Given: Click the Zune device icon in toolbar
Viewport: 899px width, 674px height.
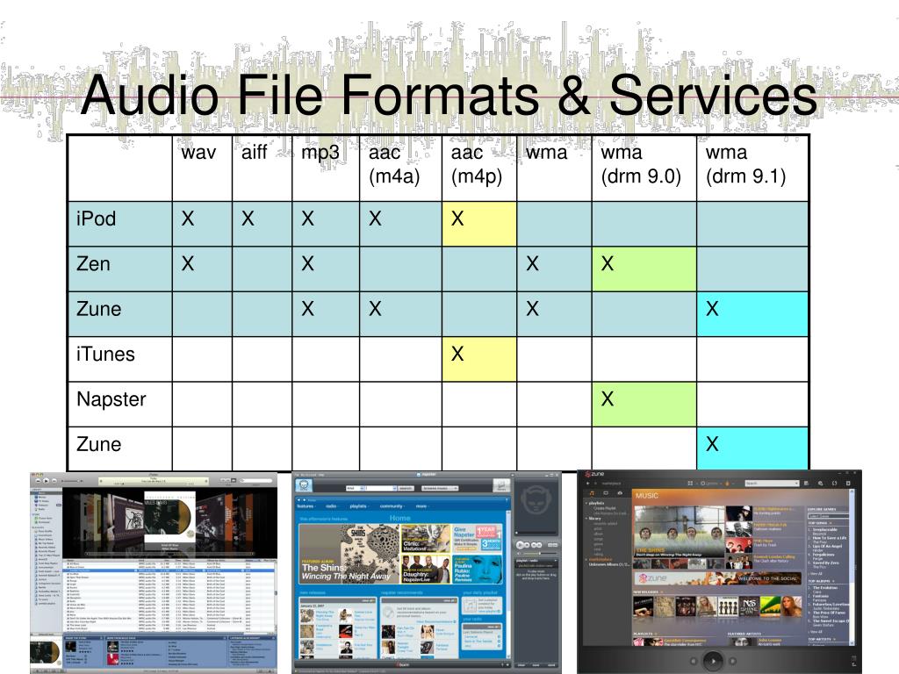Looking at the screenshot, I should 848,484.
